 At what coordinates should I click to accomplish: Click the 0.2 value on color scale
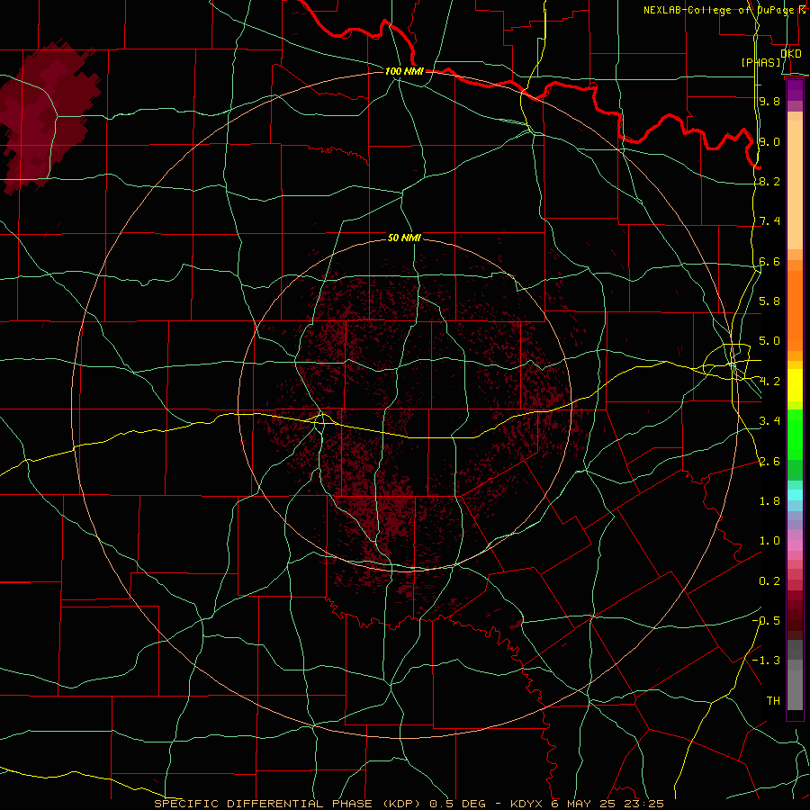click(x=769, y=581)
